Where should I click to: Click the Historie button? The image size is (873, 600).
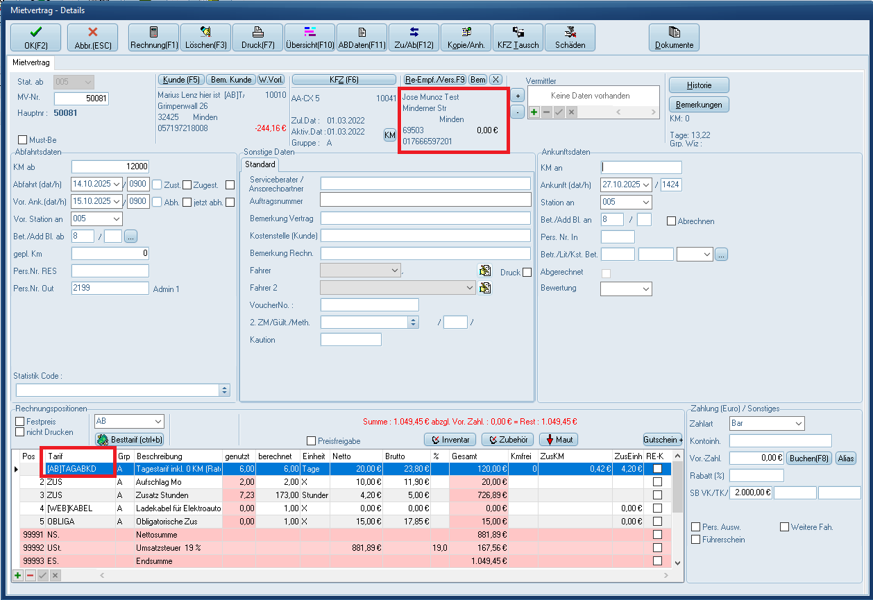pos(699,85)
